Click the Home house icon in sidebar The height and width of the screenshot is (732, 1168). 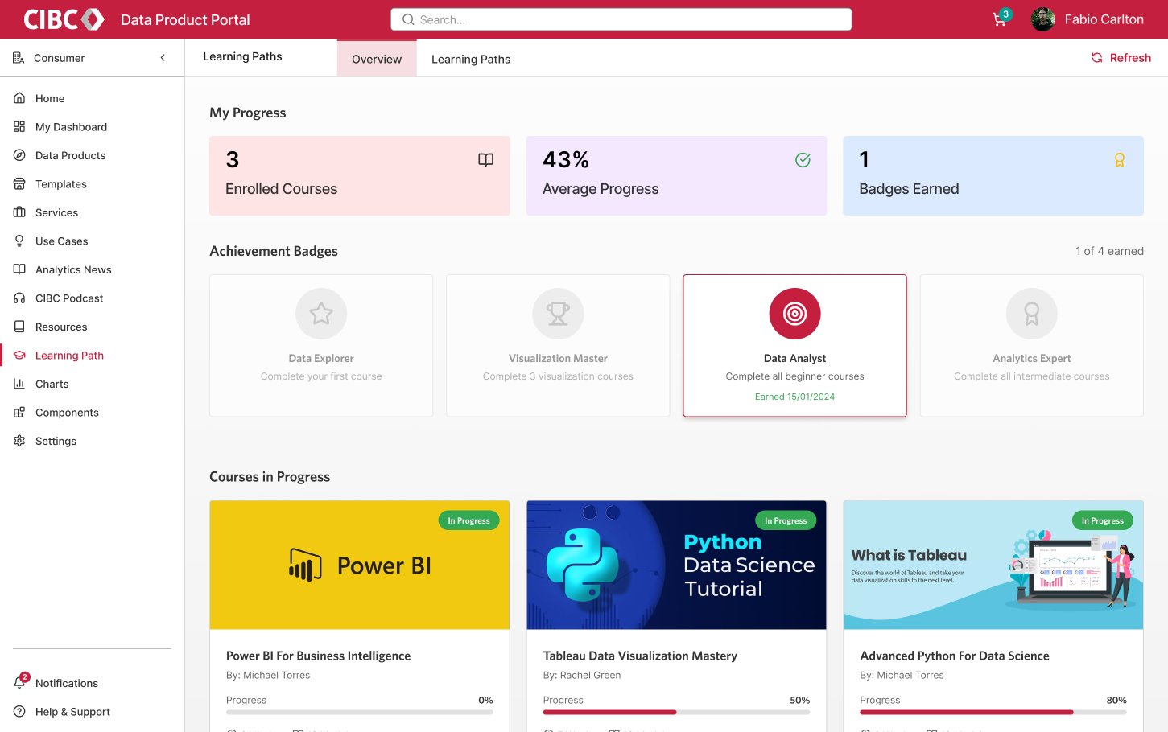19,98
